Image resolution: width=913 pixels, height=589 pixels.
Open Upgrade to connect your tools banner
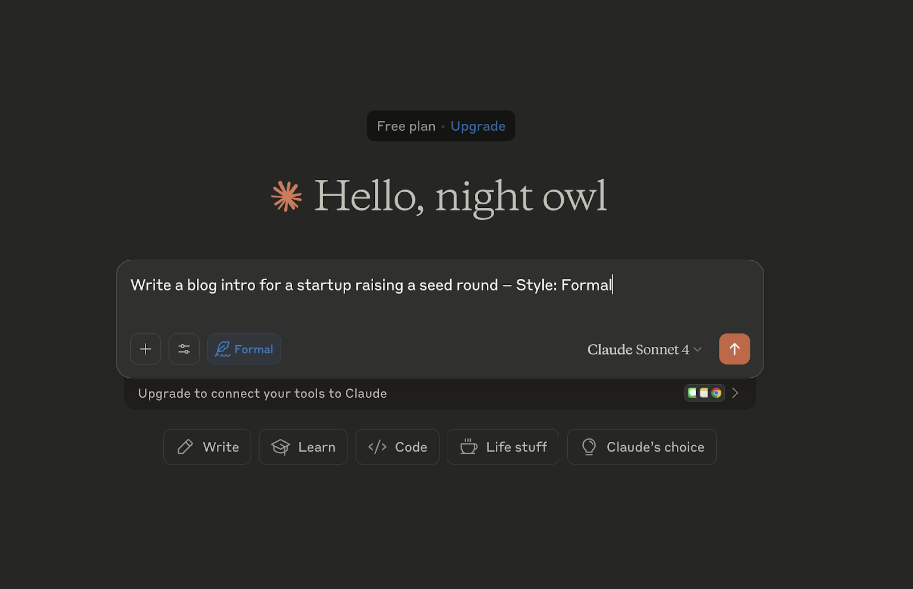439,393
